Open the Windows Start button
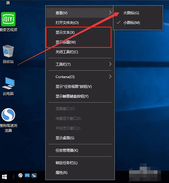Image resolution: width=169 pixels, height=183 pixels. [x=4, y=177]
